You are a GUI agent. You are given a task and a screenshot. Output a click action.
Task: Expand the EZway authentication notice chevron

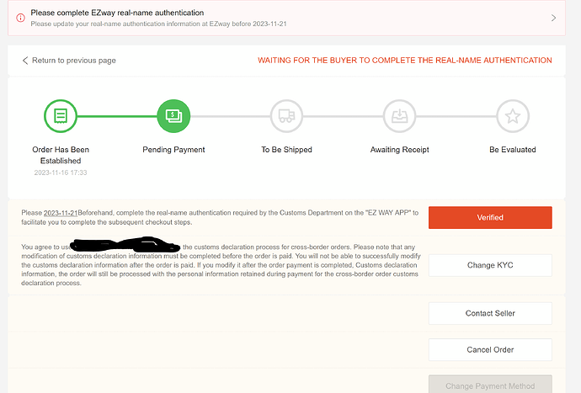pyautogui.click(x=553, y=18)
